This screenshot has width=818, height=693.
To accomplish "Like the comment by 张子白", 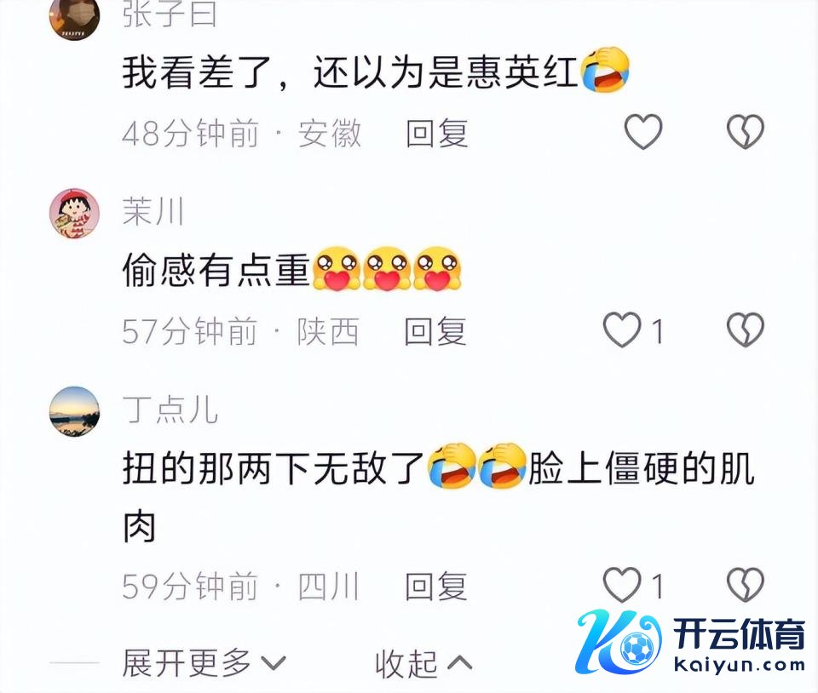I will click(643, 131).
